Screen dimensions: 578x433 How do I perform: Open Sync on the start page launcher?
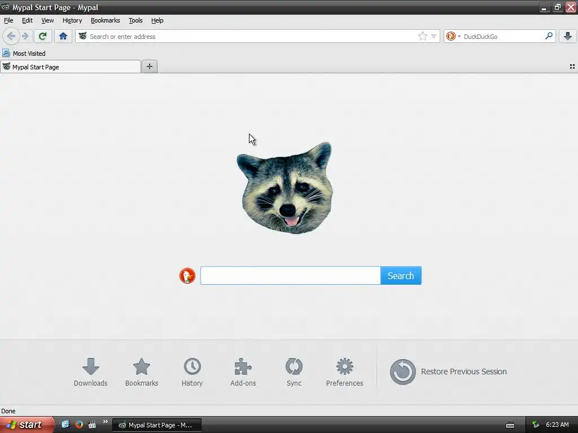pyautogui.click(x=294, y=372)
